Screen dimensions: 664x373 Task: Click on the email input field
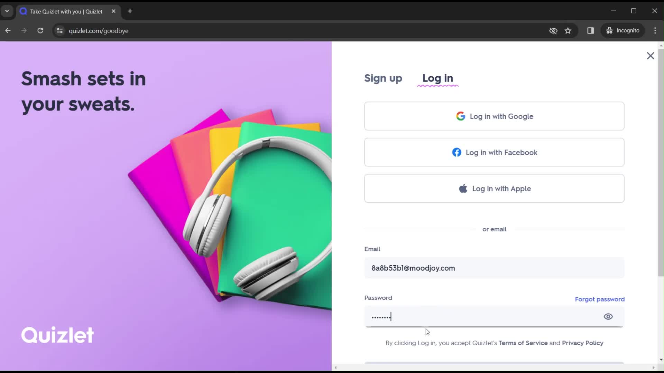[495, 268]
